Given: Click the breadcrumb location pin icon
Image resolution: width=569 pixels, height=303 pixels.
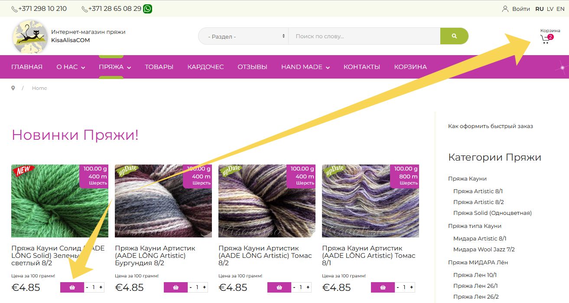Looking at the screenshot, I should pos(13,88).
